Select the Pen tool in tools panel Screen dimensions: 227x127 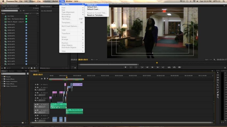pos(218,92)
